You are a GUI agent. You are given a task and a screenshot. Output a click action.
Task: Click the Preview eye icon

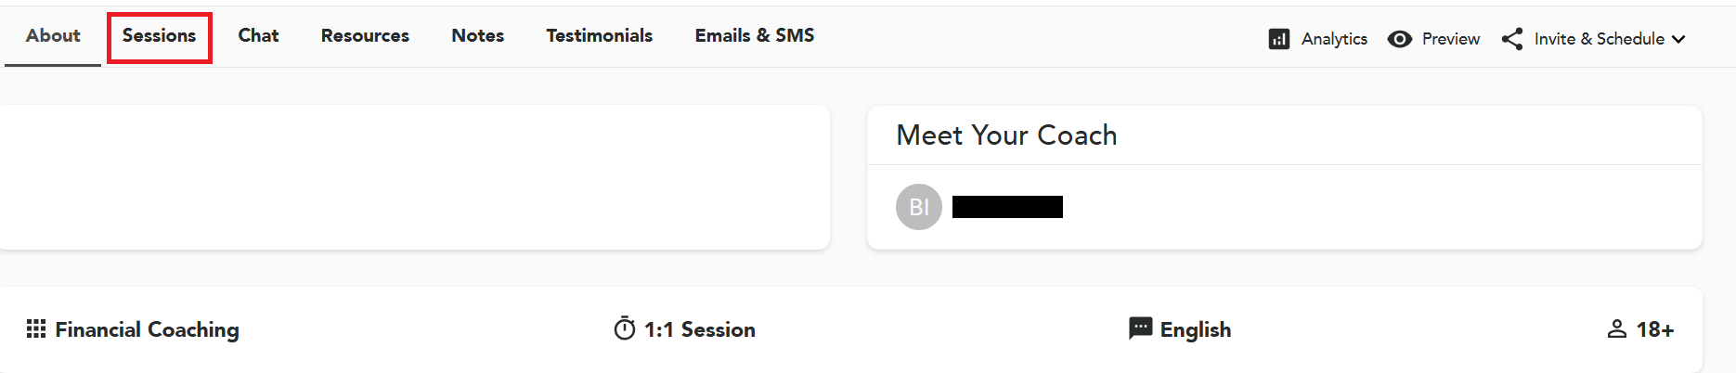(1399, 39)
